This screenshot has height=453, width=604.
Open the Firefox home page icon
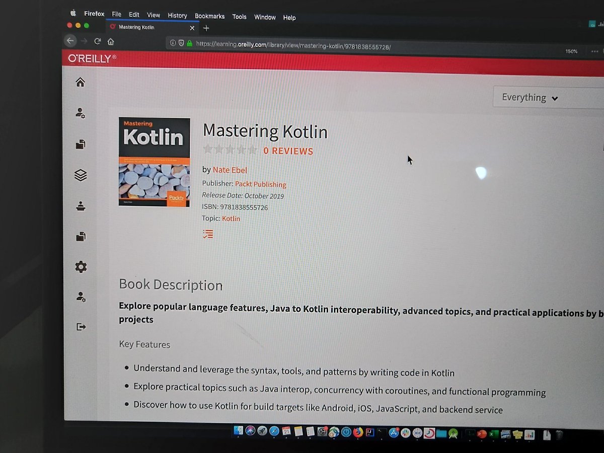click(111, 41)
